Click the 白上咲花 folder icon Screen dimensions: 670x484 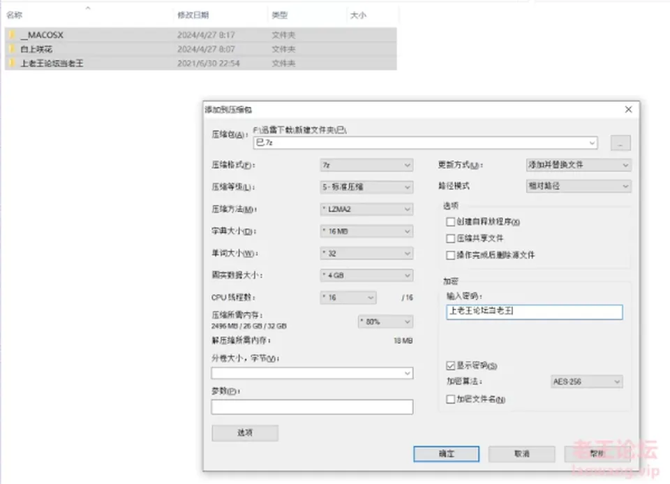click(13, 49)
